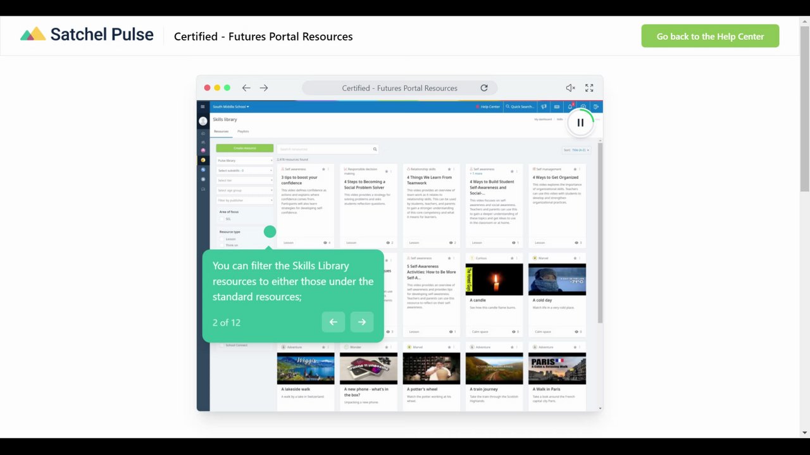The width and height of the screenshot is (810, 455).
Task: Open the notifications bell
Action: pos(570,107)
